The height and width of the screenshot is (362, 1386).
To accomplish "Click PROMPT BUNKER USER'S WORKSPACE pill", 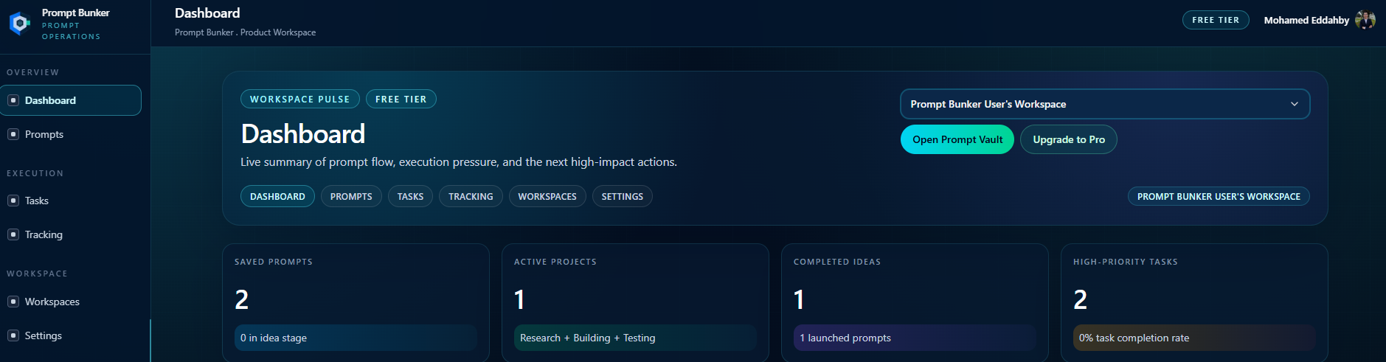I will (1219, 196).
